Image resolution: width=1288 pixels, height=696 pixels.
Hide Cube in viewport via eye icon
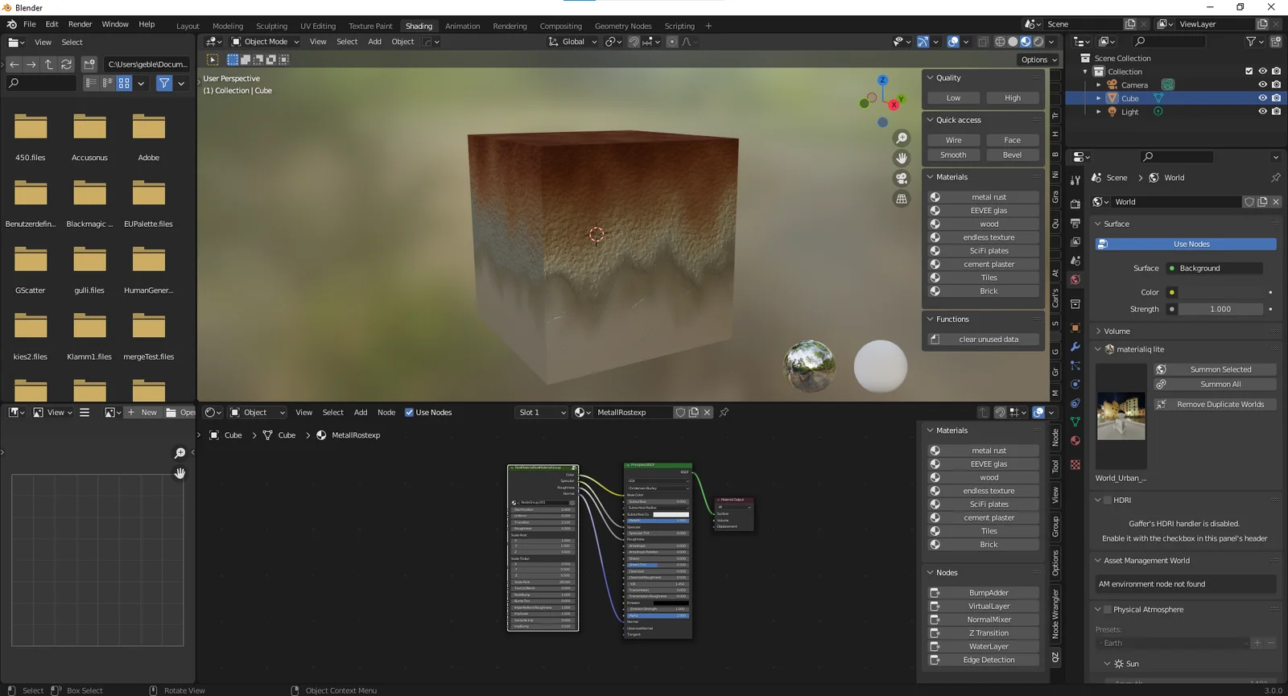1262,98
